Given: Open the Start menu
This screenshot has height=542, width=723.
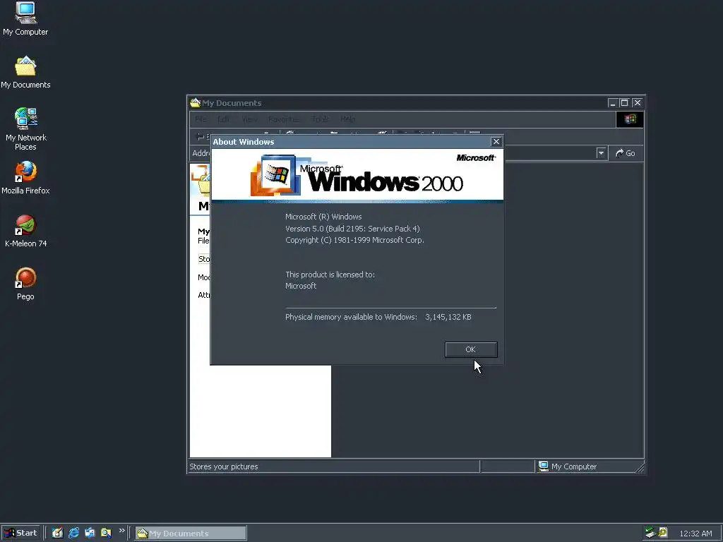Looking at the screenshot, I should click(x=20, y=533).
